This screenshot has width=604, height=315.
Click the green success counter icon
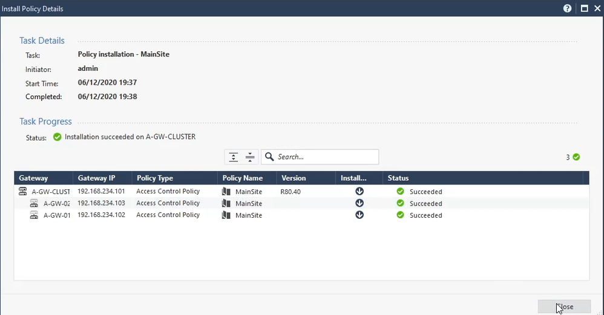pyautogui.click(x=576, y=157)
